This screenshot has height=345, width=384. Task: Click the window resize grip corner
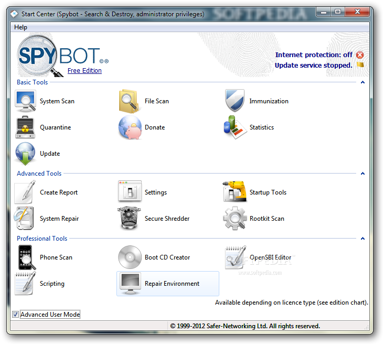366,327
